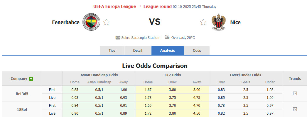Click the Fenerbahce club crest
307x117 pixels.
coord(91,22)
